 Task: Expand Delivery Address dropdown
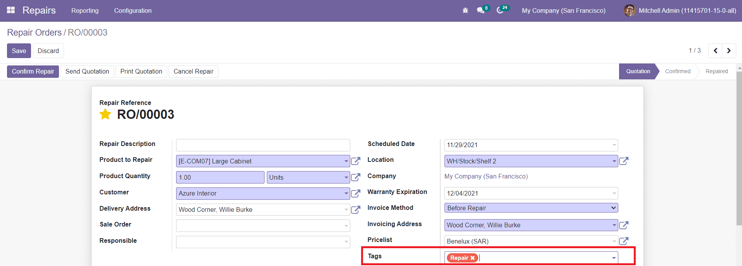point(346,209)
